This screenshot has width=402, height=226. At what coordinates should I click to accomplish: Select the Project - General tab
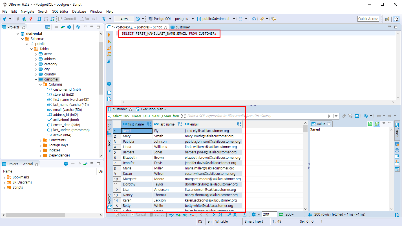(x=20, y=164)
